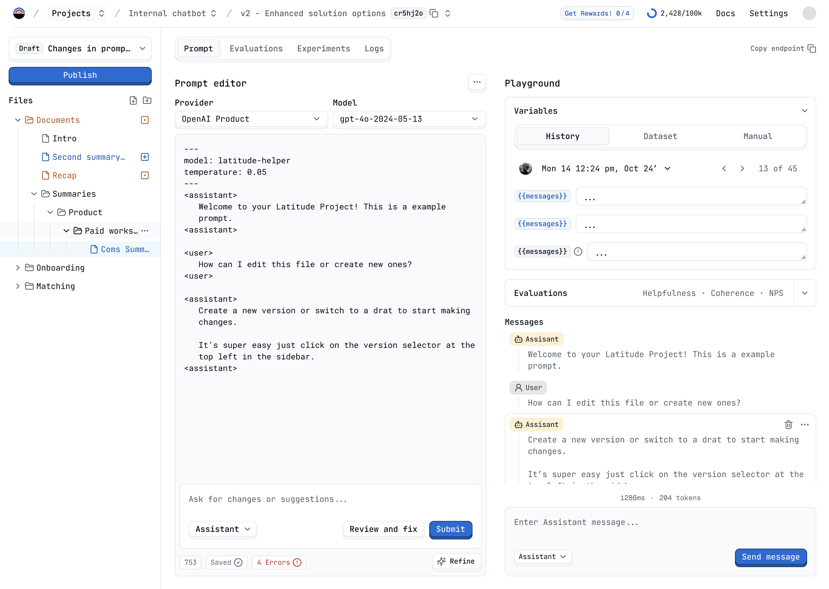Click the modified marker on Recap
The height and width of the screenshot is (589, 829).
click(x=145, y=176)
